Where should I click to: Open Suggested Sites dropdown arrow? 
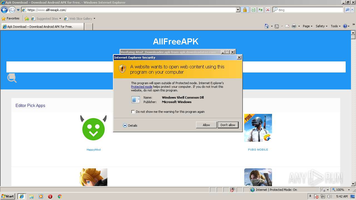60,19
